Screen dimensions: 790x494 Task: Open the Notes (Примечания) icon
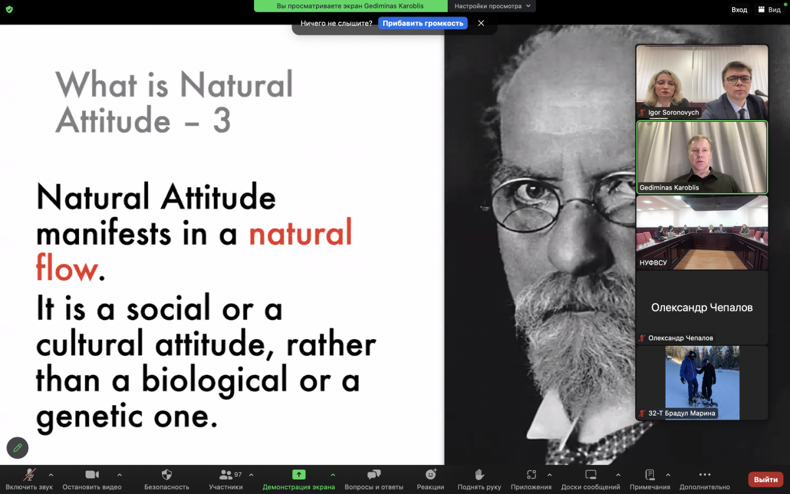pos(649,475)
